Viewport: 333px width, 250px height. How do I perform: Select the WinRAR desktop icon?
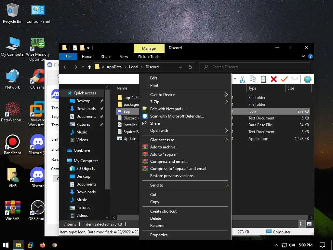point(13,211)
